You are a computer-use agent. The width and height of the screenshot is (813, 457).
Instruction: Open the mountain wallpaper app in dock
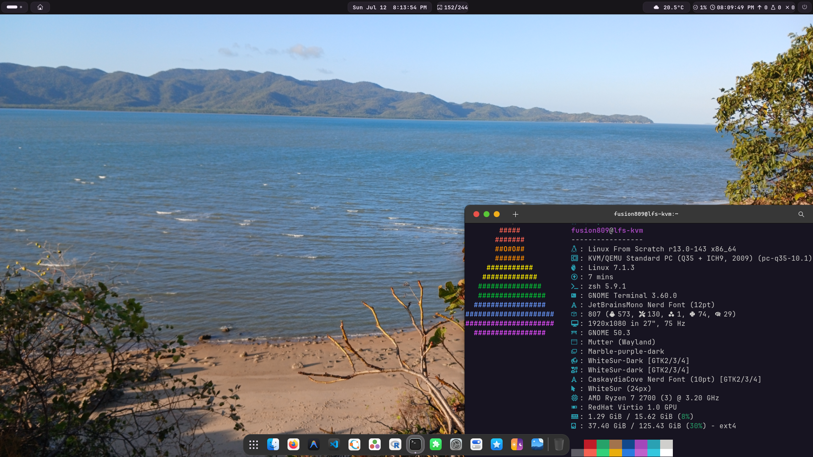click(537, 444)
